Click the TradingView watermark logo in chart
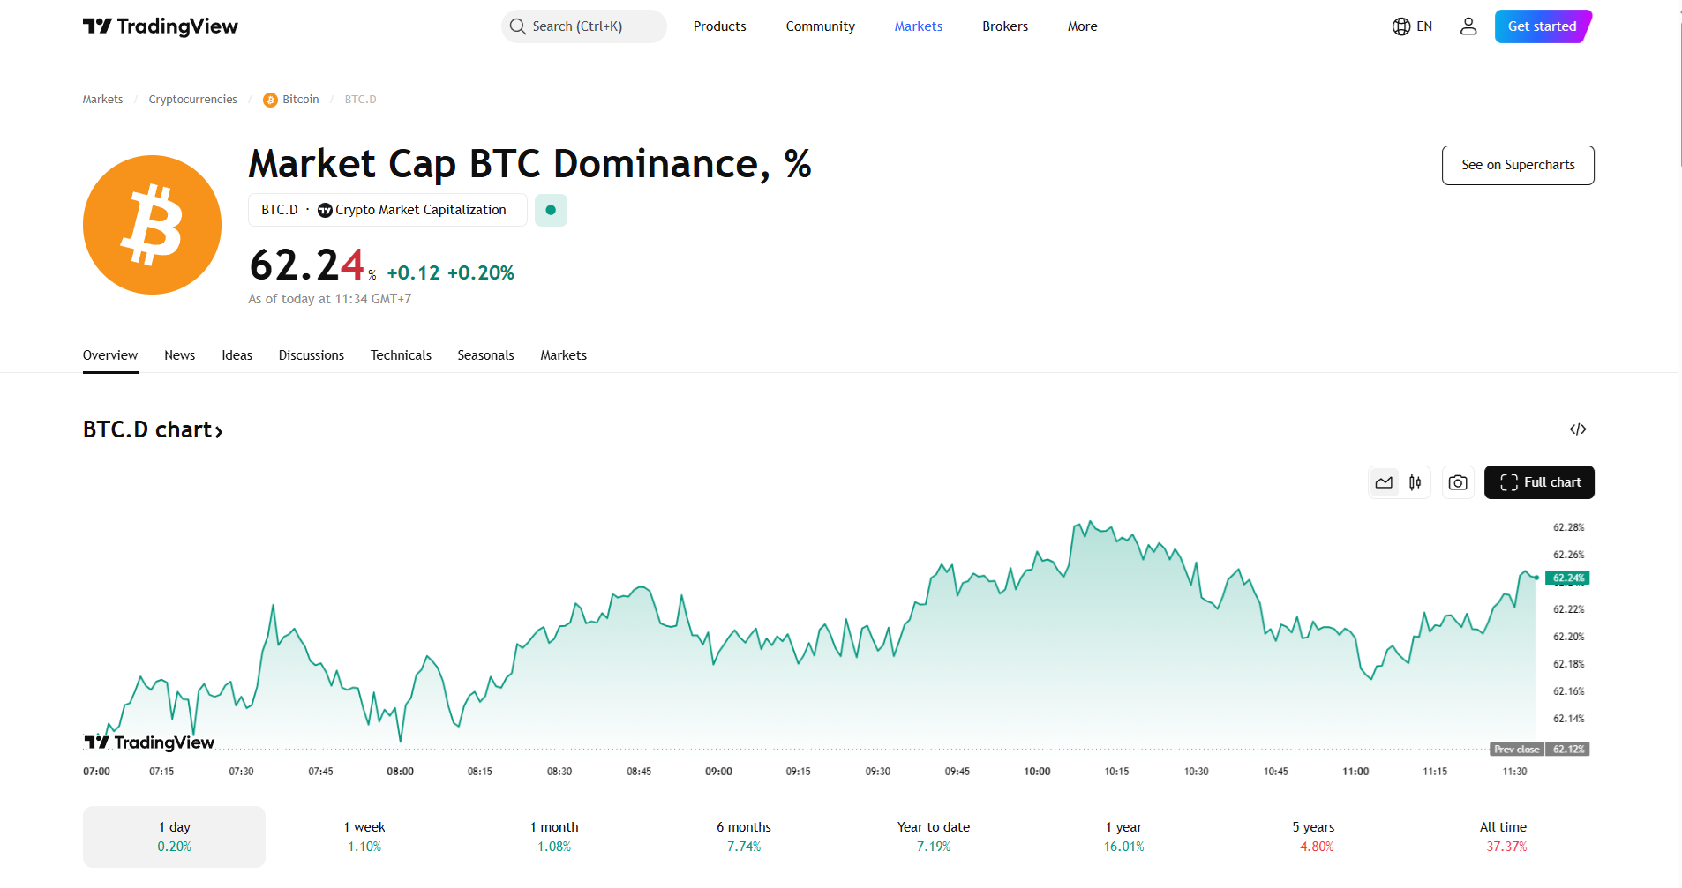This screenshot has width=1682, height=888. [x=149, y=742]
